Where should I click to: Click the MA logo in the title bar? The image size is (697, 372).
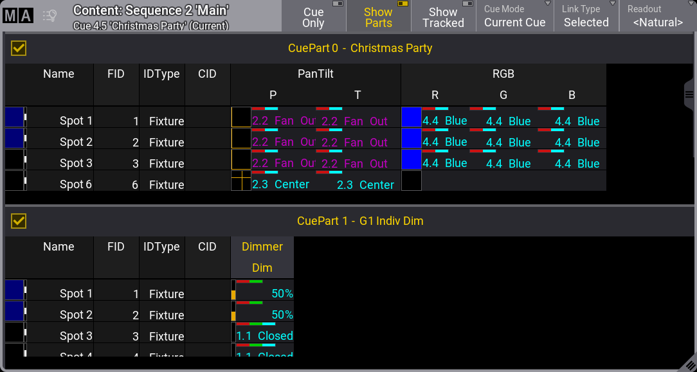(x=17, y=16)
